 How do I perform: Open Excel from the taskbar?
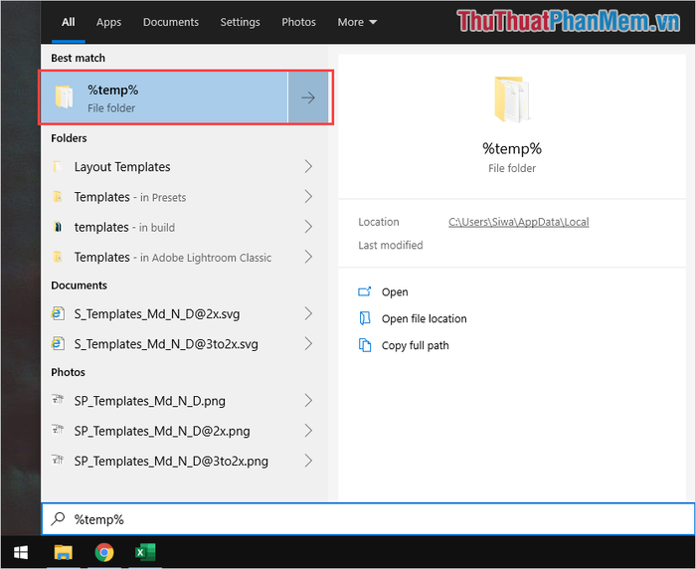145,552
